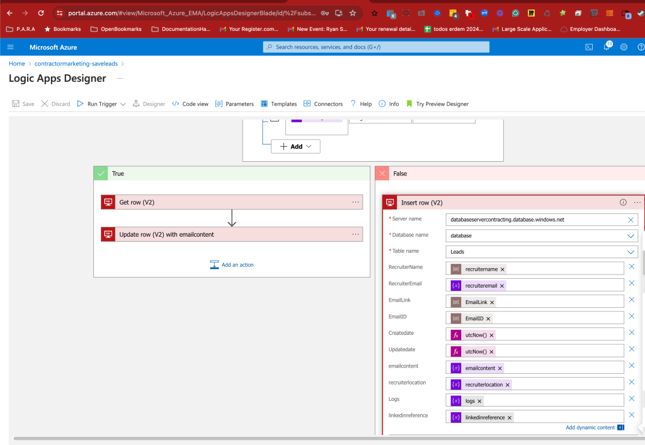The height and width of the screenshot is (445, 645).
Task: Open the Table name dropdown
Action: click(x=630, y=252)
